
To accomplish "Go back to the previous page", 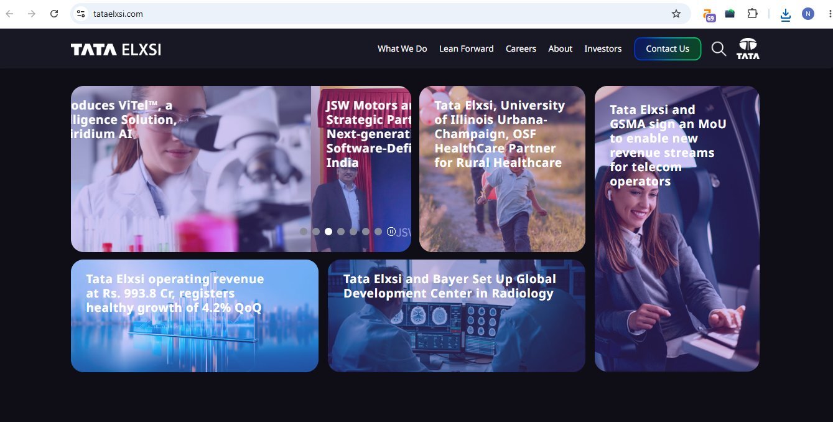I will point(10,14).
